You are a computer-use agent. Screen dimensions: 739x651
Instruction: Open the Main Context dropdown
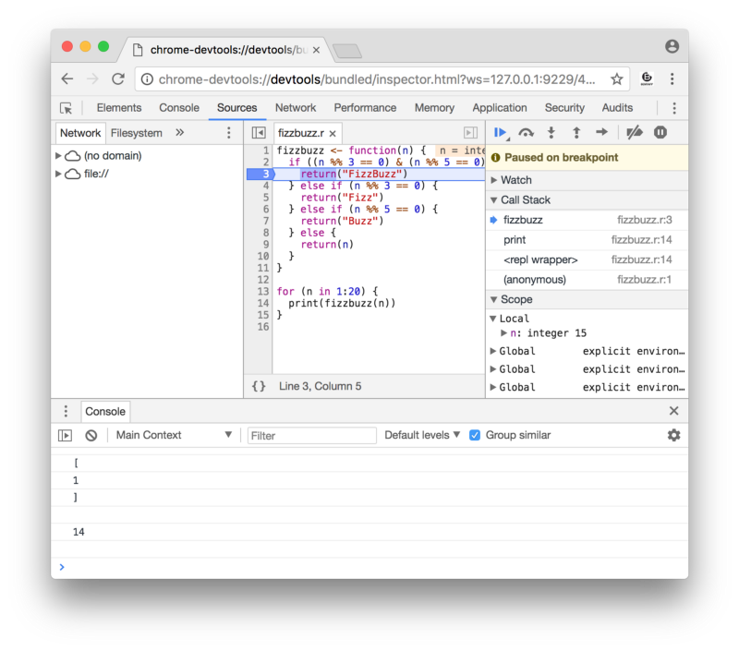[174, 435]
